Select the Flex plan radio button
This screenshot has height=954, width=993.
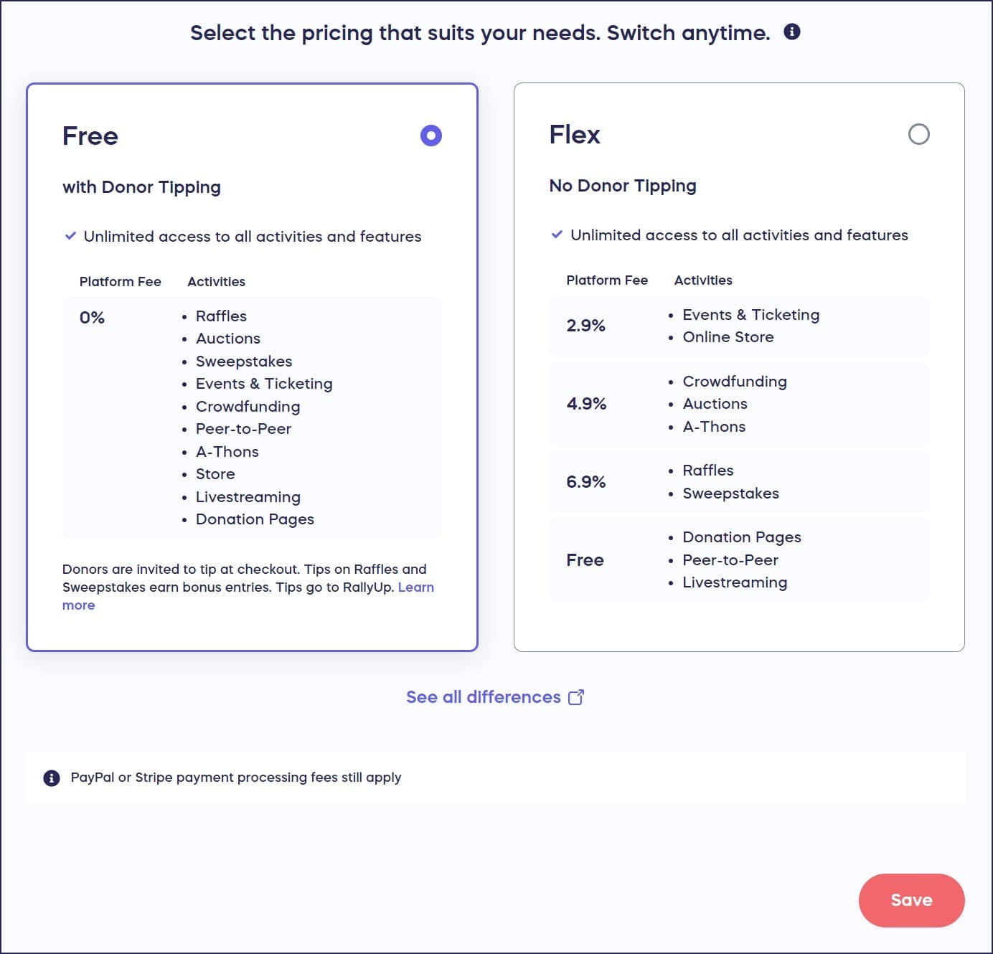click(x=918, y=134)
